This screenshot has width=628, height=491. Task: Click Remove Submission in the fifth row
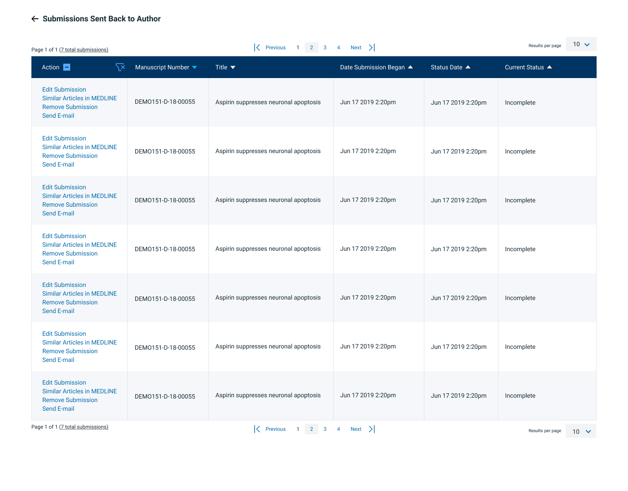click(x=70, y=302)
